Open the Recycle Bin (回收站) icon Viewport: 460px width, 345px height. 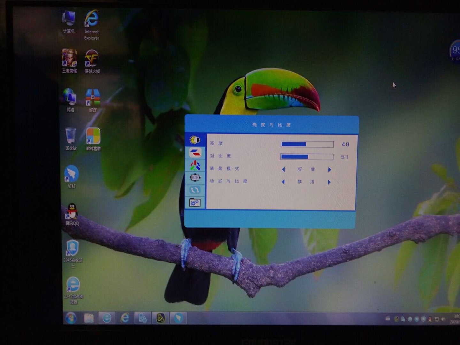tap(71, 138)
